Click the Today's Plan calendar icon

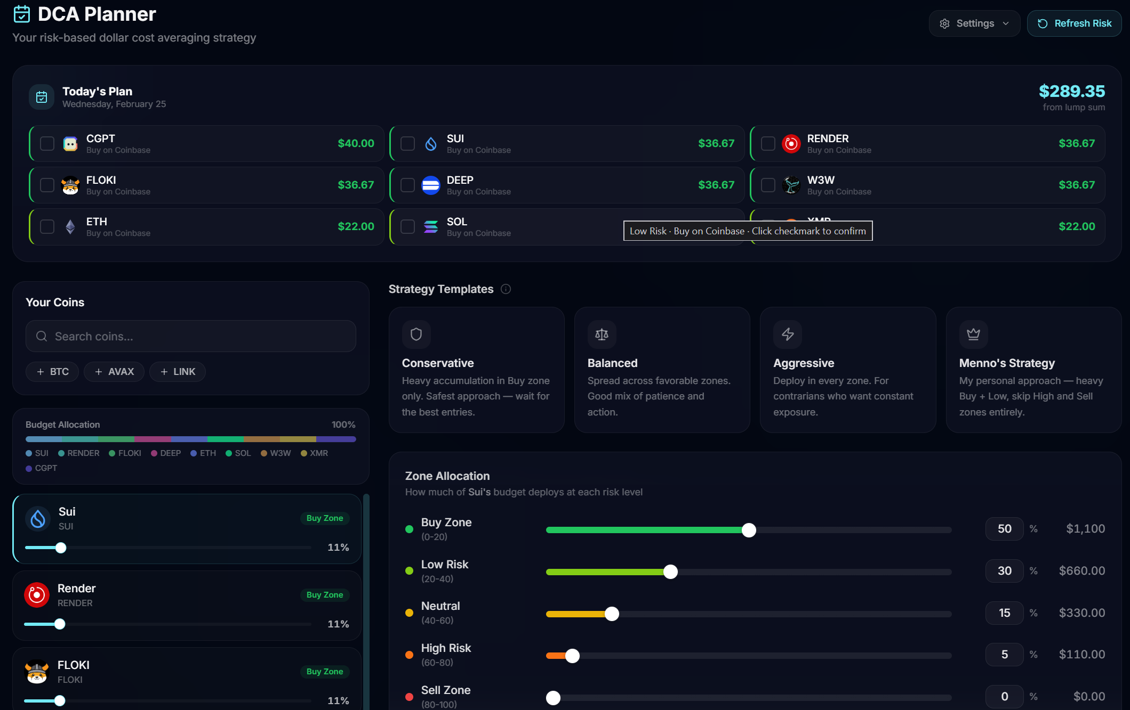point(42,97)
